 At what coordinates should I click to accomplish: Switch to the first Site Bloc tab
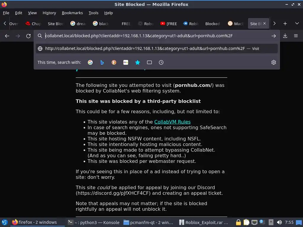click(x=55, y=24)
